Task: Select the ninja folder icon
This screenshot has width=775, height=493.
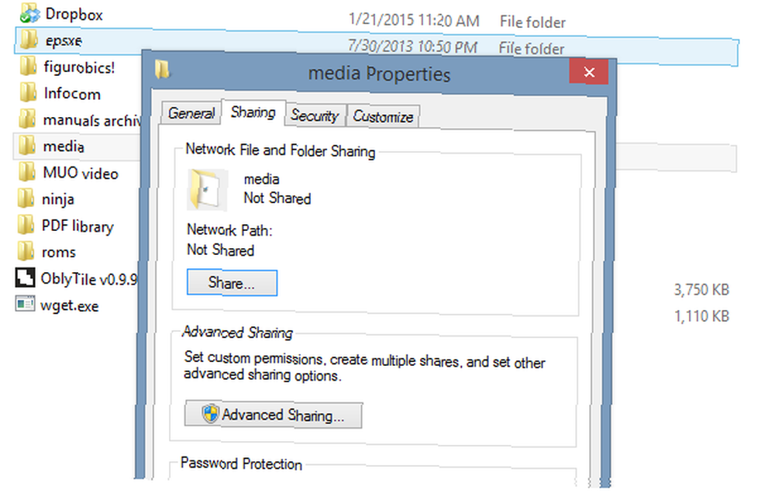Action: pyautogui.click(x=26, y=198)
